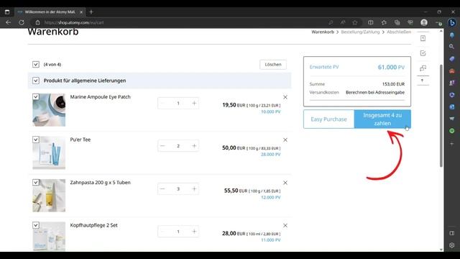Increase Zahnpasta quantity with plus
This screenshot has width=460, height=259.
tap(194, 188)
